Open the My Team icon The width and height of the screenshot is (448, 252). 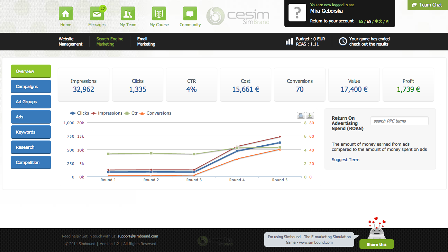point(128,14)
